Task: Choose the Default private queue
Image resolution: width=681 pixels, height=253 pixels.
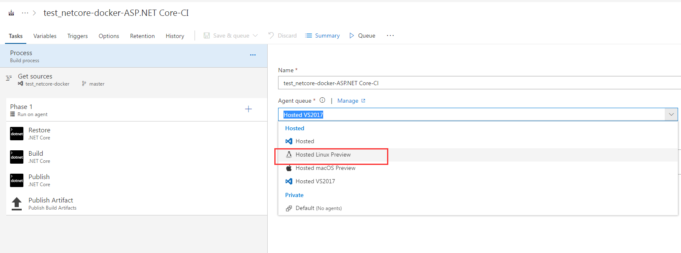Action: (x=478, y=208)
